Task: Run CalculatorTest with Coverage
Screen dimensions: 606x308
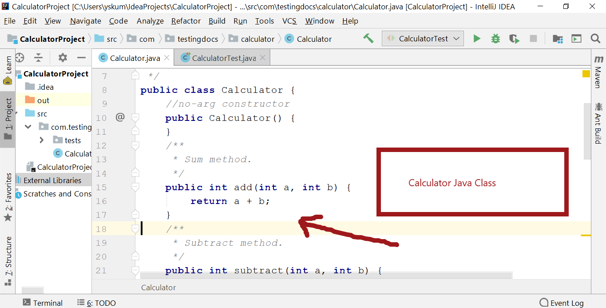Action: tap(514, 39)
